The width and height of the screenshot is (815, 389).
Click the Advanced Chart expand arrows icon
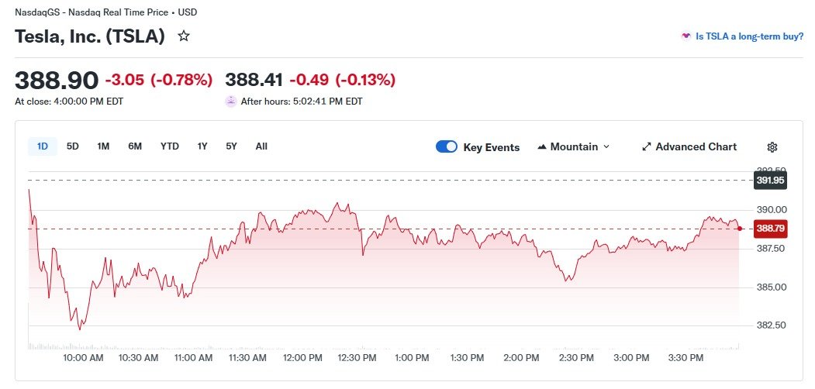(647, 147)
